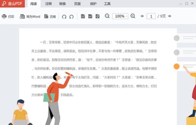Click the 压缩 compress icon
196x125 pixels.
coord(46,16)
